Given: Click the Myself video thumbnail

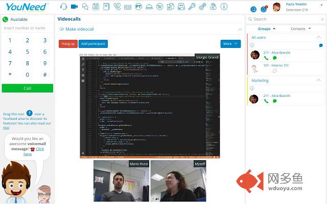Looking at the screenshot, I should pyautogui.click(x=178, y=181).
